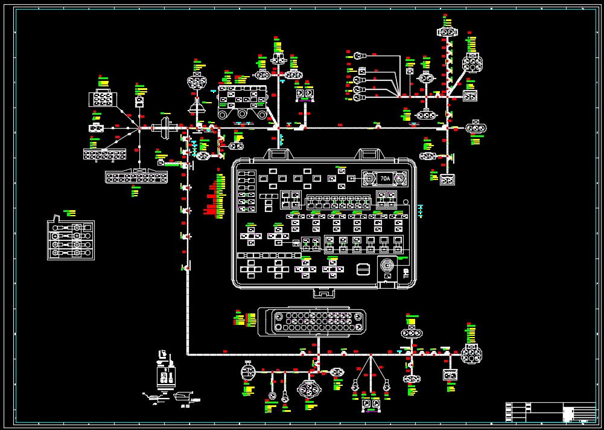This screenshot has width=604, height=430.
Task: Click the relay block with three round mounts
Action: click(242, 101)
